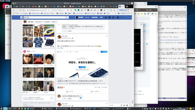Click Chrome's address bar URL
This screenshot has width=195, height=110.
[x=47, y=10]
